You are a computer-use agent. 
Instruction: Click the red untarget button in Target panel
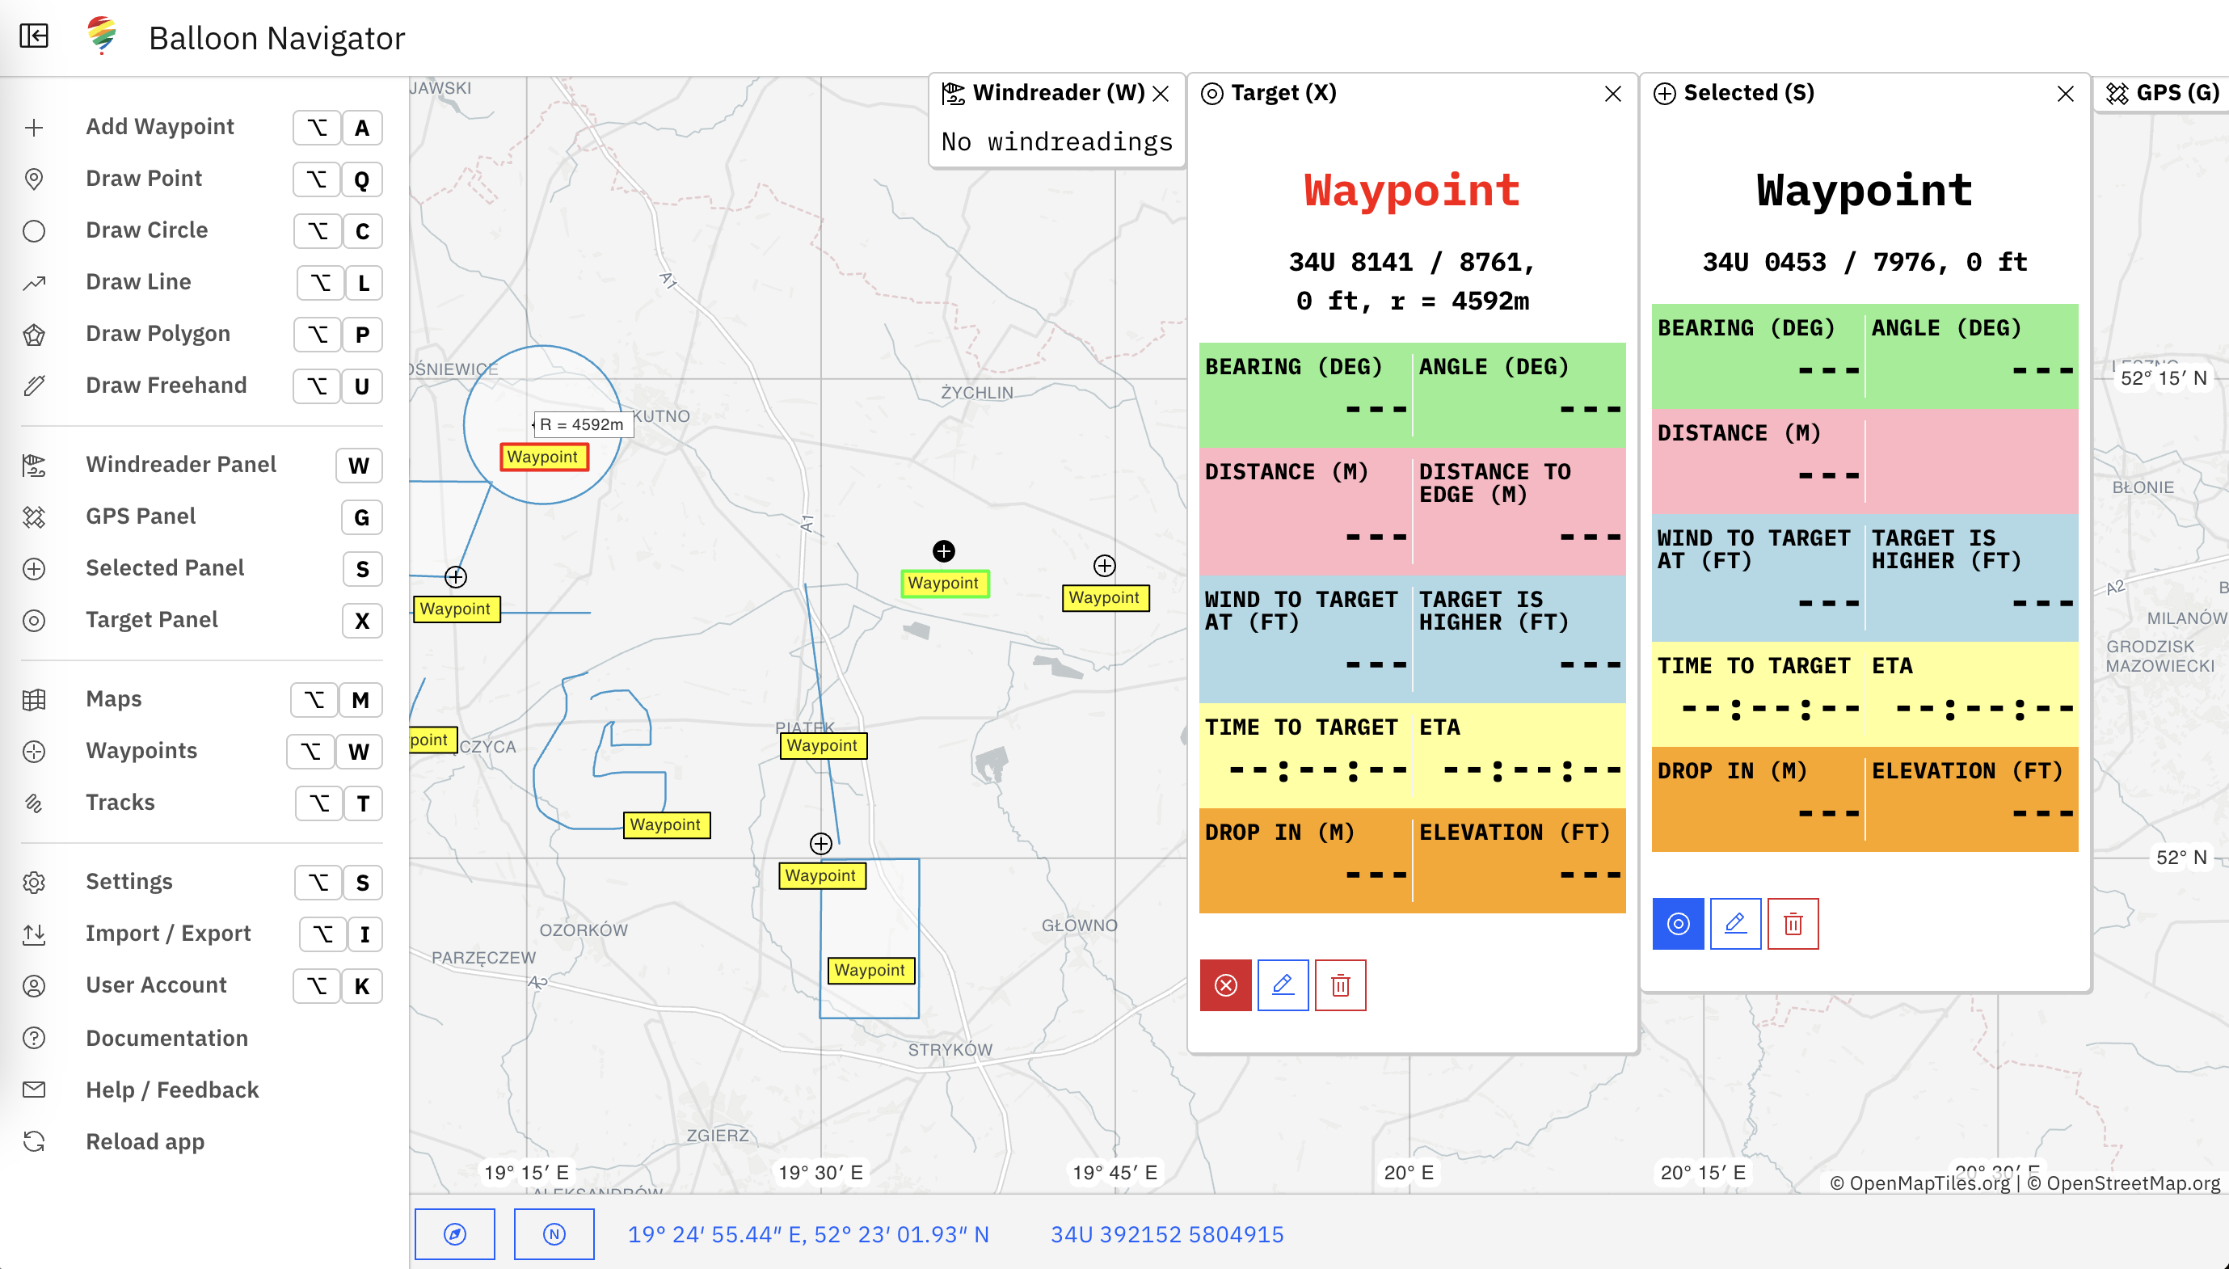1225,984
